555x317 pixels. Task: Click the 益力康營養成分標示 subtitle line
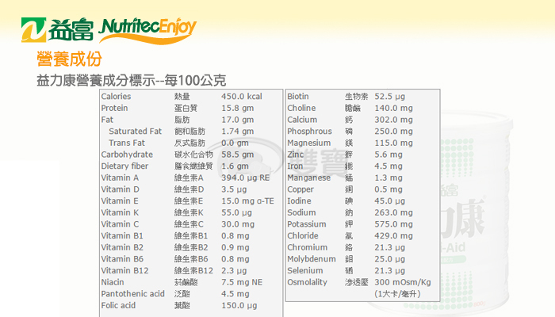[132, 81]
